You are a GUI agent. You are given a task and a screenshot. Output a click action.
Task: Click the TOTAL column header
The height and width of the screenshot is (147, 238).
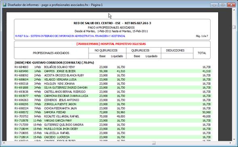tap(202, 53)
